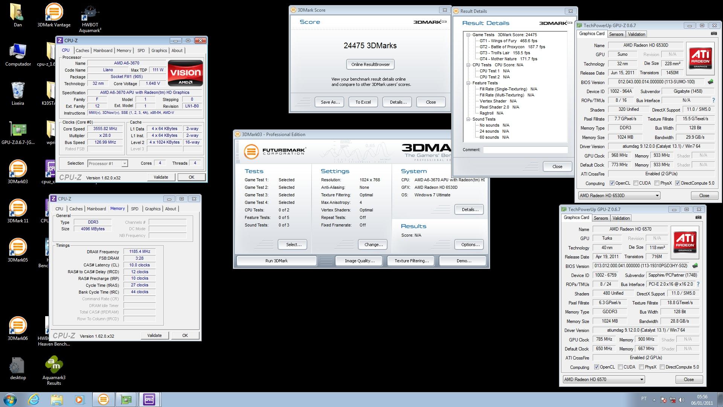The height and width of the screenshot is (407, 723).
Task: Switch to 3DMark03 taskbar button
Action: point(103,399)
